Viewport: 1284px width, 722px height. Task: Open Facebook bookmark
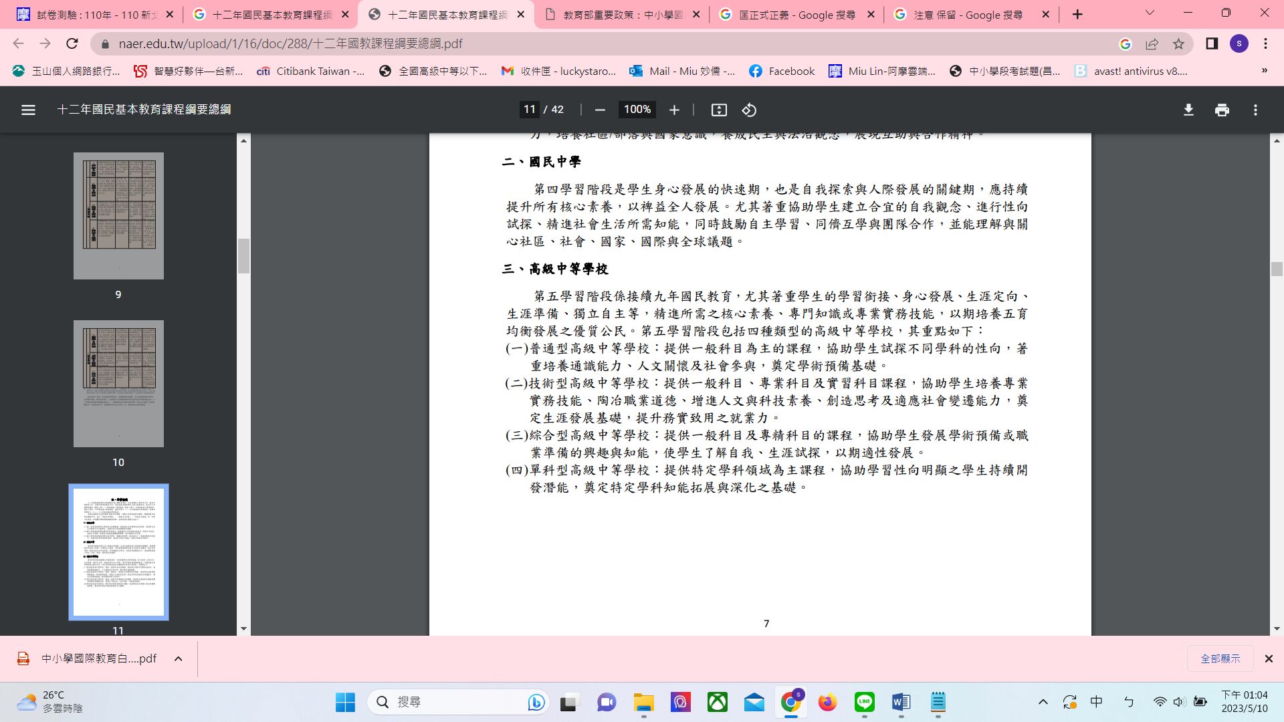point(782,71)
